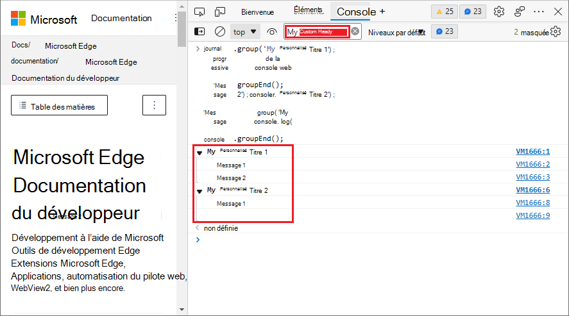Open source link VM1666:3

coord(532,177)
